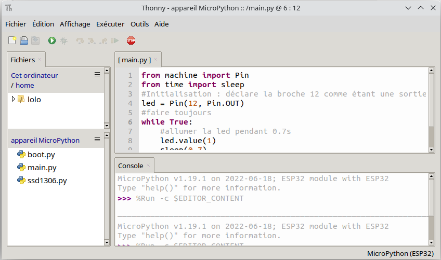Run the current script with green play button
Viewport: 441px width, 260px height.
52,40
